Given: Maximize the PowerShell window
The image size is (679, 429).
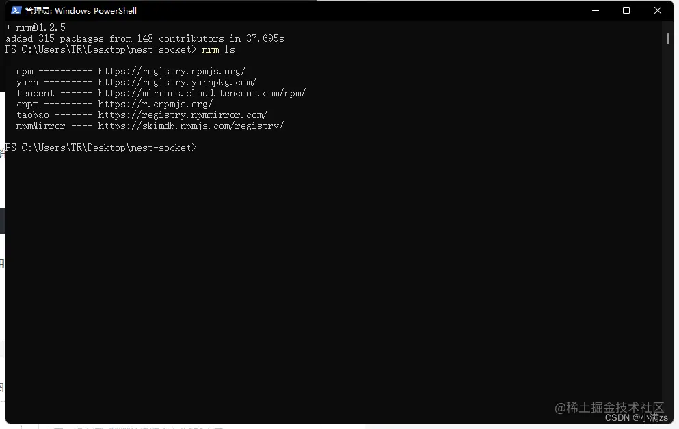Looking at the screenshot, I should tap(626, 10).
